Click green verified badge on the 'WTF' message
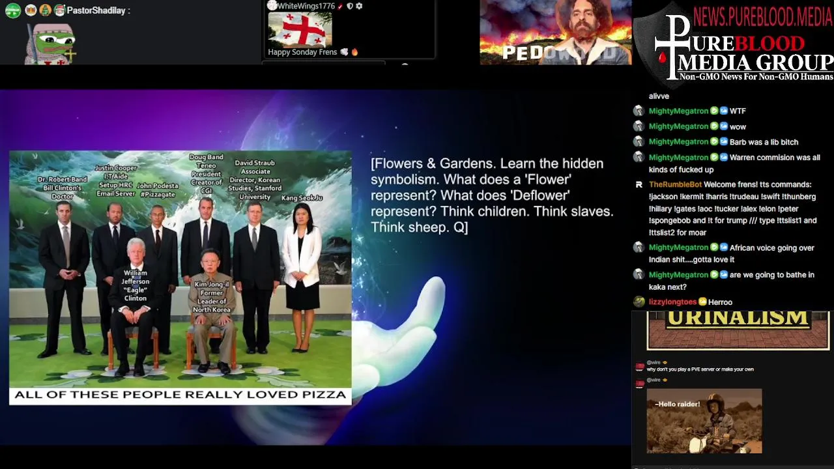 tap(714, 111)
